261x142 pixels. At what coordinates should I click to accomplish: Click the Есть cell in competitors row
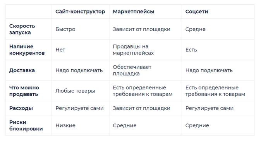point(191,50)
